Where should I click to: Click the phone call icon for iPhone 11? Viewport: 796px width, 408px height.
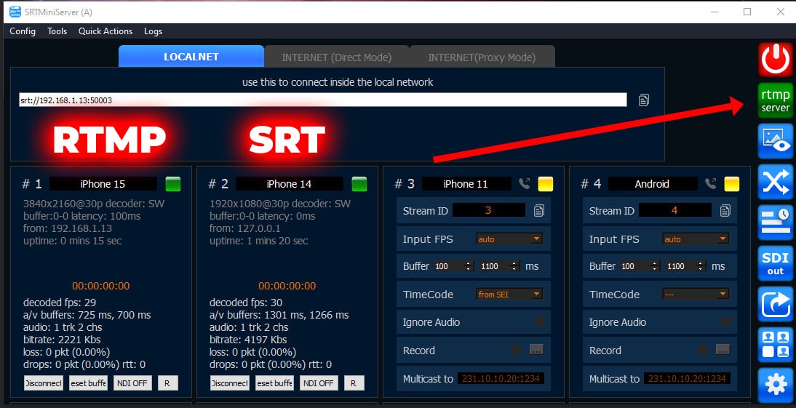(524, 184)
